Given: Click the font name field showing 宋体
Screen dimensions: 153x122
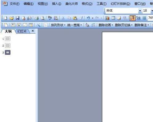Looking at the screenshot, I should click(122, 11).
